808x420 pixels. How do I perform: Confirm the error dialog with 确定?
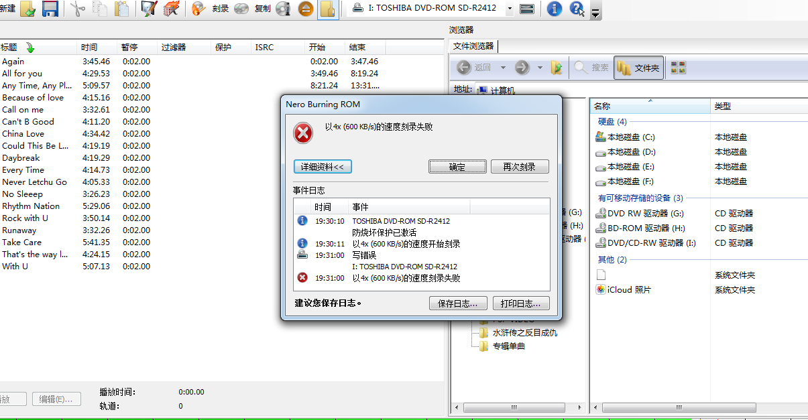457,167
